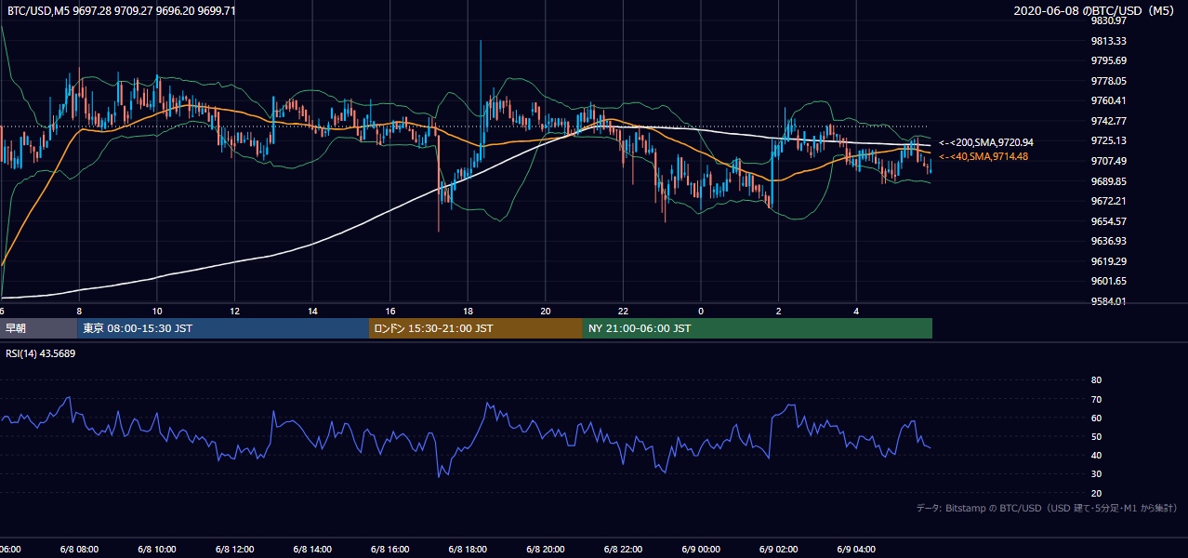The height and width of the screenshot is (558, 1188).
Task: Click the Tokyo session bar 東京 08:00-15:30 JST
Action: pyautogui.click(x=223, y=328)
